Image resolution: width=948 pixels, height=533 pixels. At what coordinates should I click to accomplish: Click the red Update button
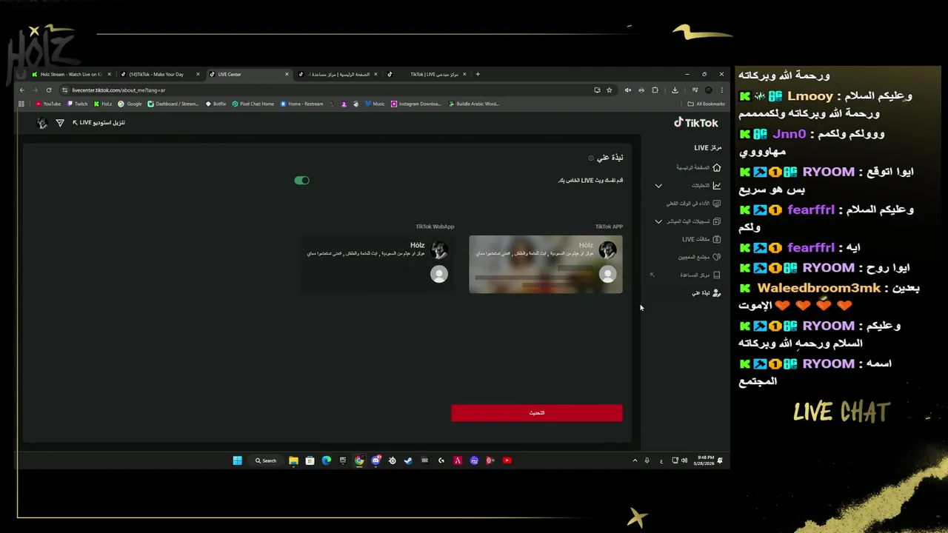pos(537,412)
